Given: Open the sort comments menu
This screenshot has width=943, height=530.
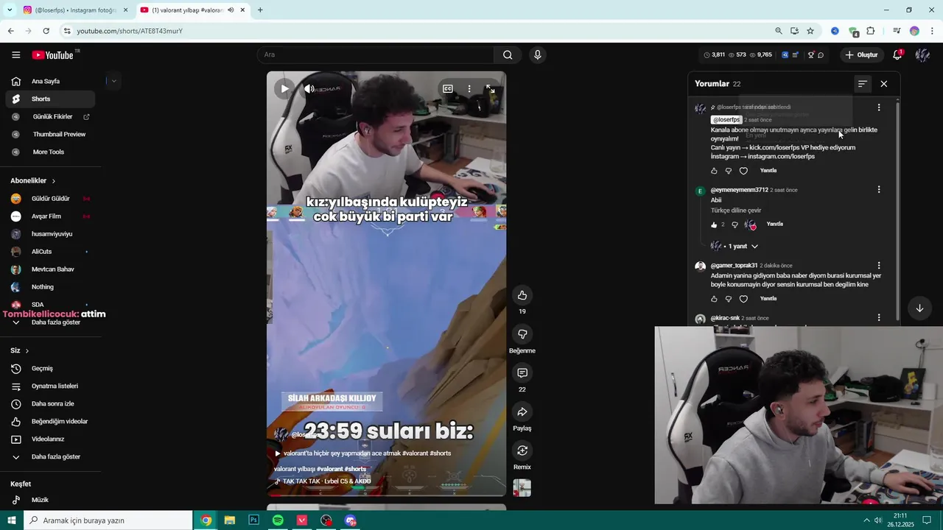Looking at the screenshot, I should (x=862, y=84).
